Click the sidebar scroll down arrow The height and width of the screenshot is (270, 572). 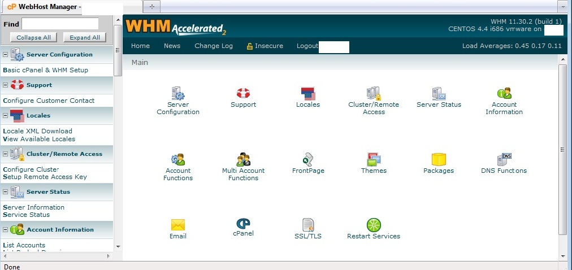tap(118, 247)
